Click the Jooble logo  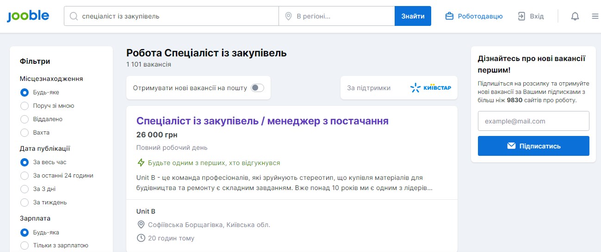(x=28, y=16)
